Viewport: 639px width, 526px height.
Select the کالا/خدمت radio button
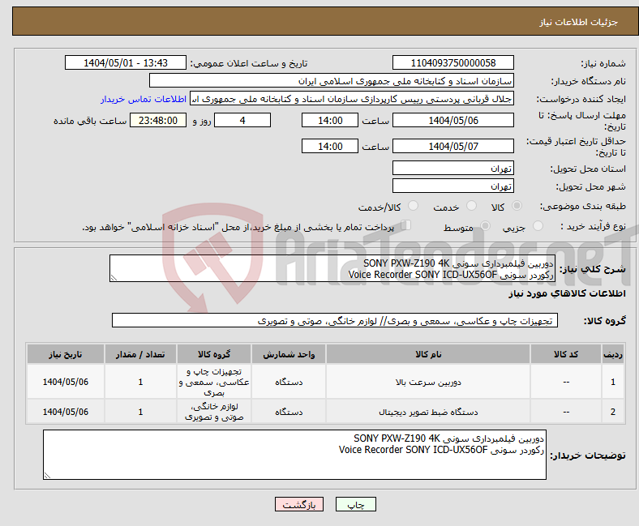click(x=413, y=206)
